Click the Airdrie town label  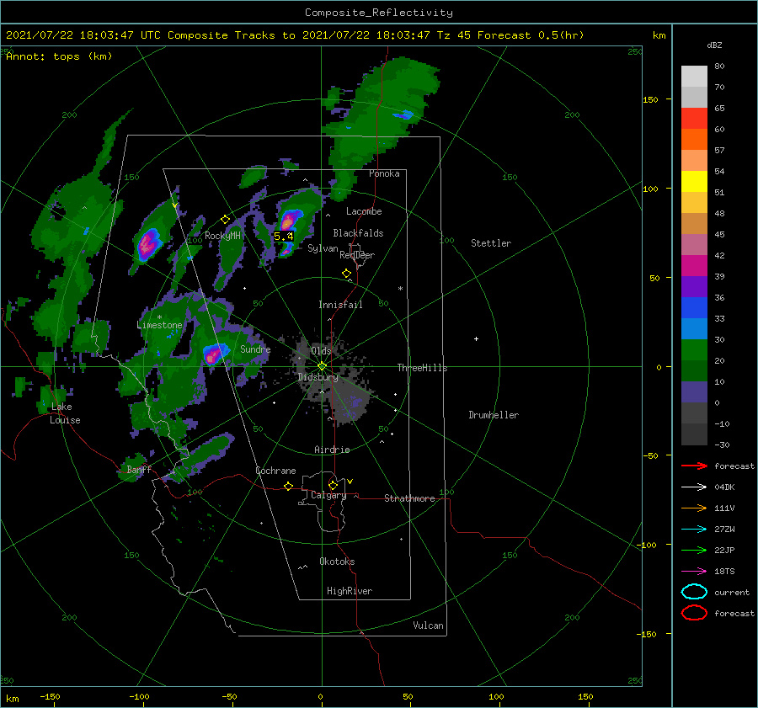point(332,450)
